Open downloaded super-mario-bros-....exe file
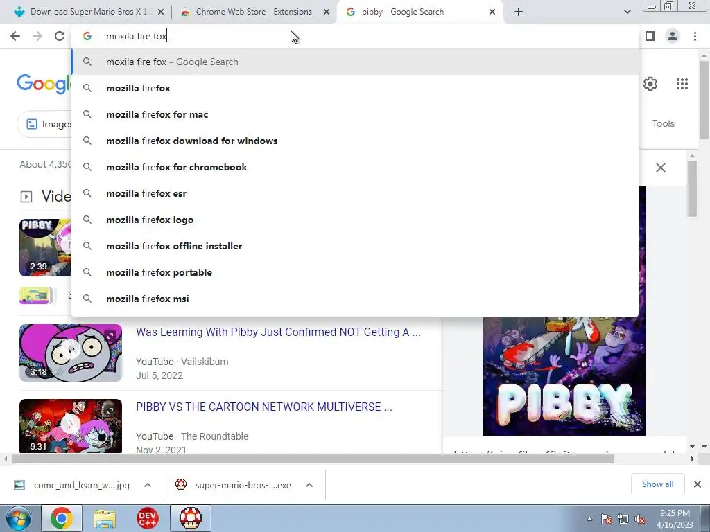This screenshot has width=710, height=532. (234, 486)
